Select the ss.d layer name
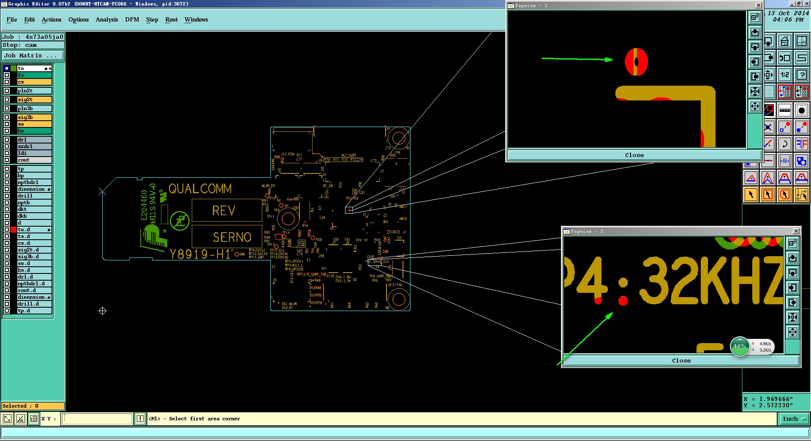The width and height of the screenshot is (811, 441). tap(34, 263)
